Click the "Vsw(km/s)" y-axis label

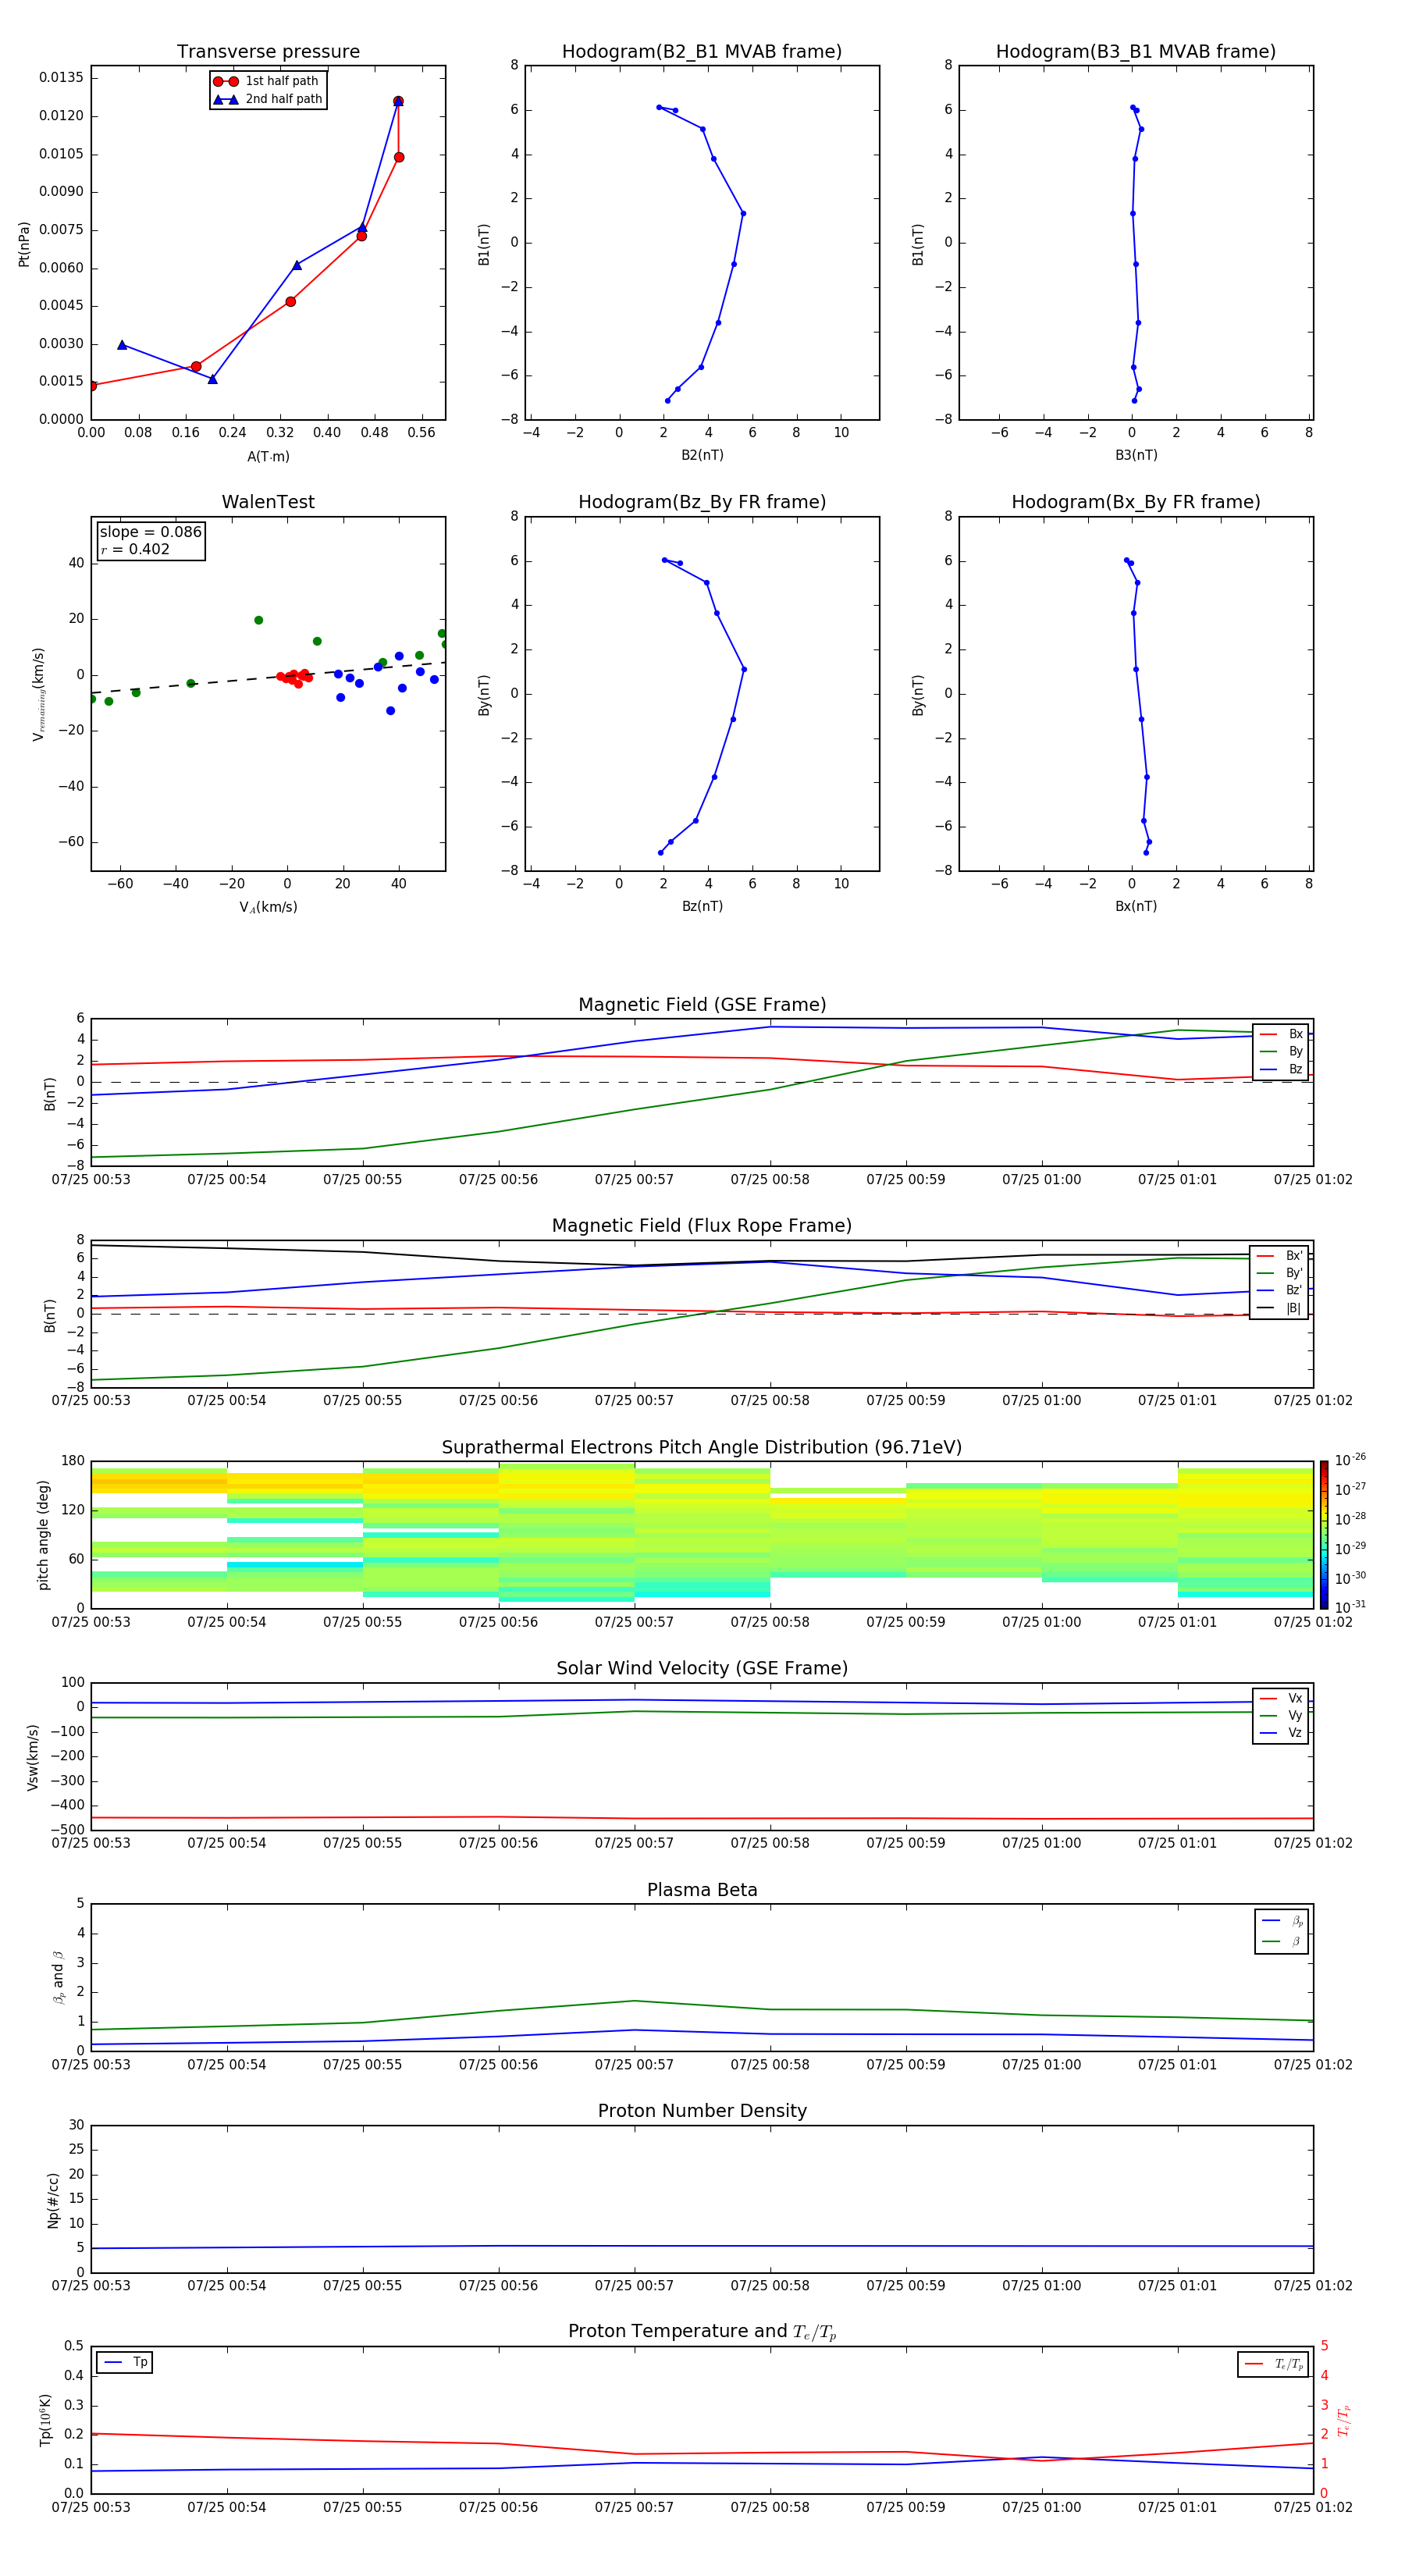[x=32, y=1757]
